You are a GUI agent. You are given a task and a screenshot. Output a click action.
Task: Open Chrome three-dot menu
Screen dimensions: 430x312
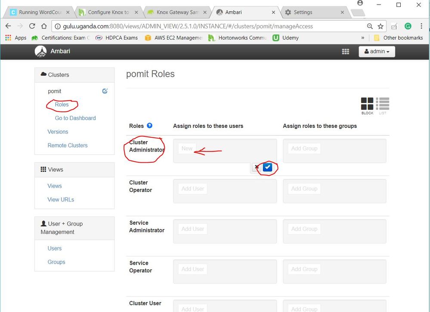421,26
